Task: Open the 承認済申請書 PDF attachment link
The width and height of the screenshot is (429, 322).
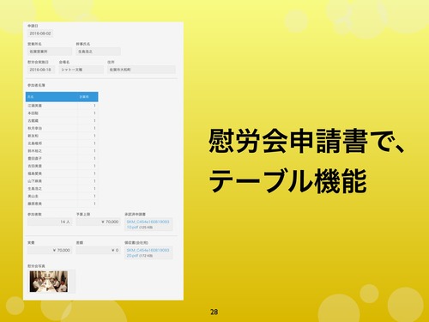Action: click(x=148, y=224)
